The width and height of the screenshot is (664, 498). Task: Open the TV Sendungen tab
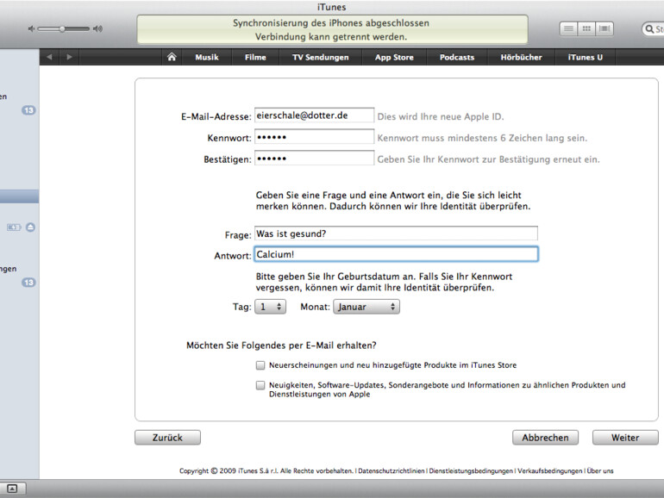(x=321, y=57)
